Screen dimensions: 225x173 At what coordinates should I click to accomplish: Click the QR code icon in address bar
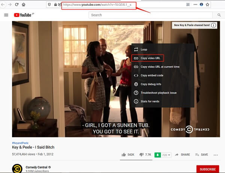point(188,5)
